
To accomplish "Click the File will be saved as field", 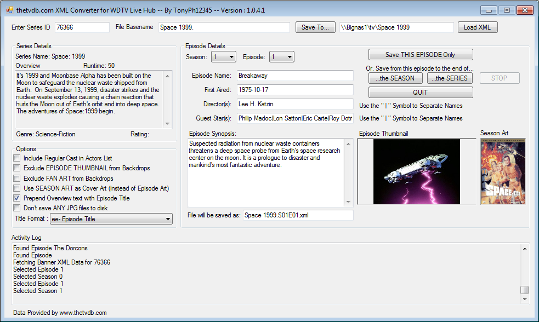I will coord(298,215).
